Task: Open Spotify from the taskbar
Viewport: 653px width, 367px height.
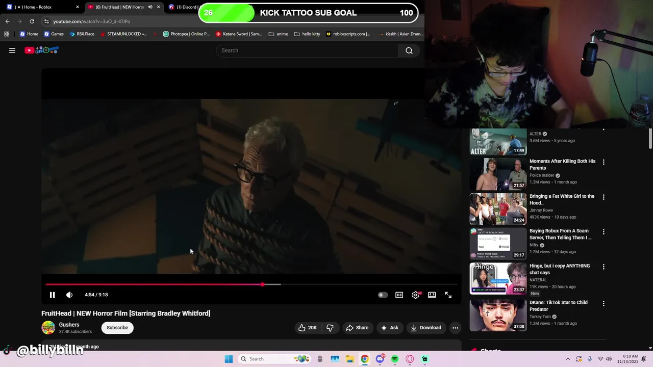Action: [x=395, y=359]
